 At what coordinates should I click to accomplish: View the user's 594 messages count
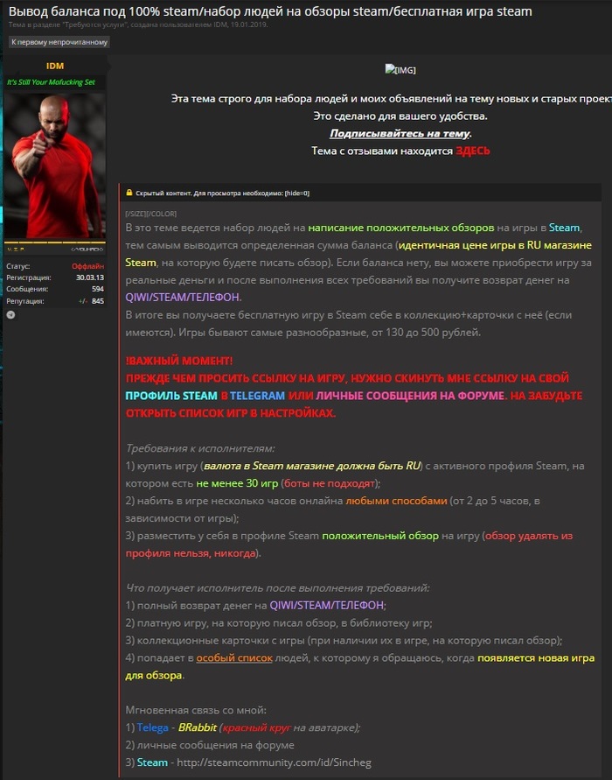[98, 288]
